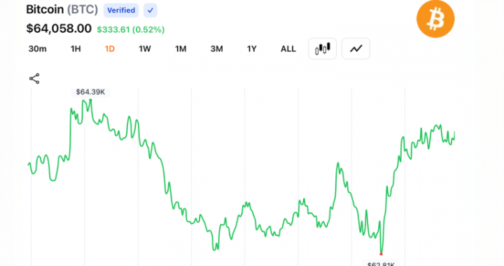504x266 pixels.
Task: Select the 1H time range
Action: (76, 49)
